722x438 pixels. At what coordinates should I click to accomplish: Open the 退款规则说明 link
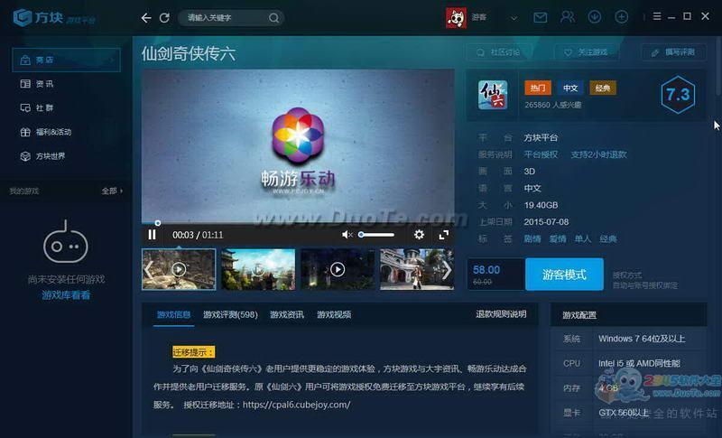pos(501,314)
